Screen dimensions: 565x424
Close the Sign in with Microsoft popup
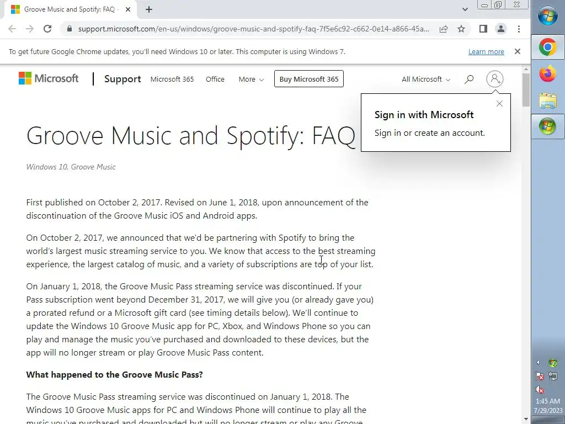pyautogui.click(x=499, y=104)
